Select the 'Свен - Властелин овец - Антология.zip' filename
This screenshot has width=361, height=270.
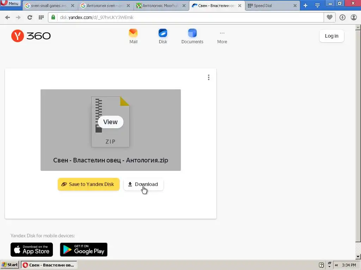pyautogui.click(x=110, y=160)
